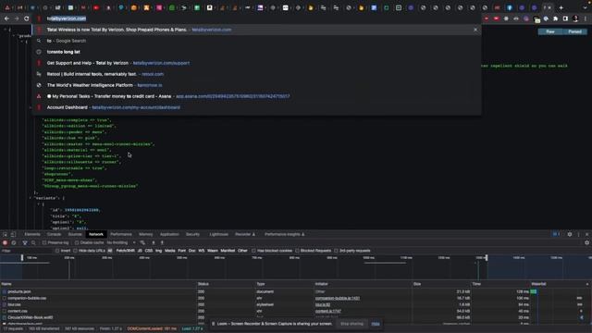
Task: Open companion-bubble.js:1431 initiator link
Action: [x=338, y=298]
